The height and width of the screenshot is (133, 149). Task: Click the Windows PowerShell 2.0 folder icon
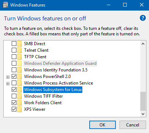pyautogui.click(x=19, y=77)
